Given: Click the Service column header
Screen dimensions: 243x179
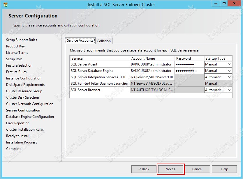Looking at the screenshot, I should (100, 59).
